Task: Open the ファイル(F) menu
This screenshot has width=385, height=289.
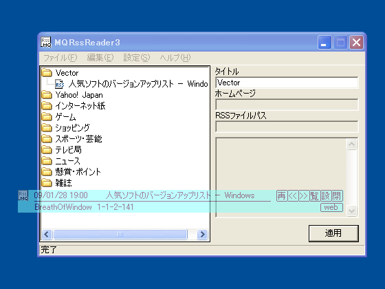Action: pos(60,58)
